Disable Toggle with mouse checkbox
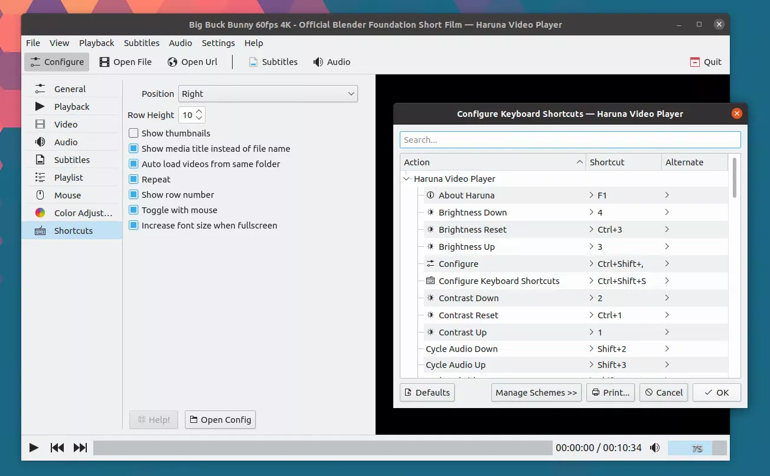 [133, 210]
